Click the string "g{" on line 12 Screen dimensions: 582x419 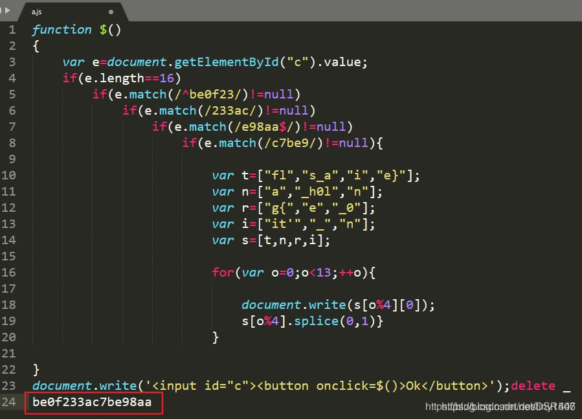279,208
